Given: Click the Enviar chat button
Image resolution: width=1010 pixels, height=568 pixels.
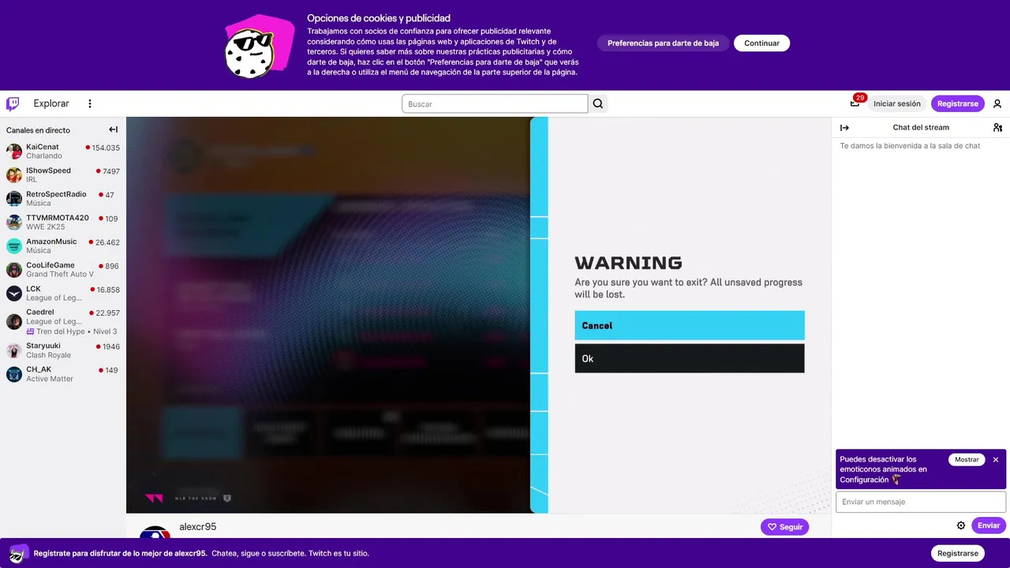Looking at the screenshot, I should coord(989,525).
